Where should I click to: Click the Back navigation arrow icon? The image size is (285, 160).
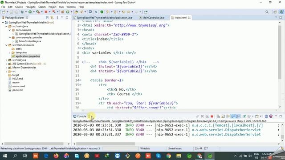click(129, 12)
